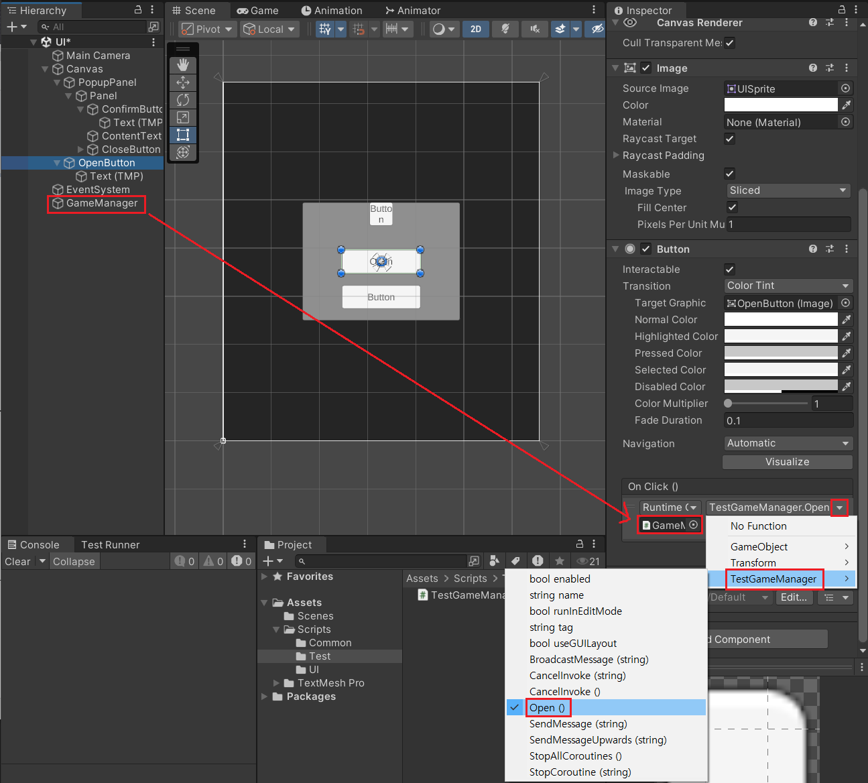Select the Rotate tool
Viewport: 868px width, 783px height.
click(182, 100)
